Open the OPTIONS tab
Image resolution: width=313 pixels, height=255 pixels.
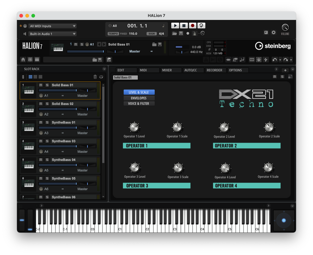(238, 70)
